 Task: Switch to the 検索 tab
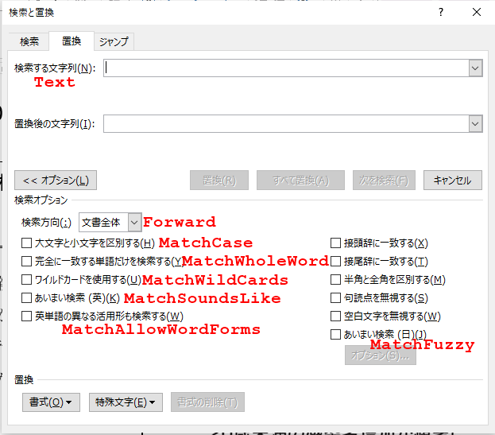(29, 41)
